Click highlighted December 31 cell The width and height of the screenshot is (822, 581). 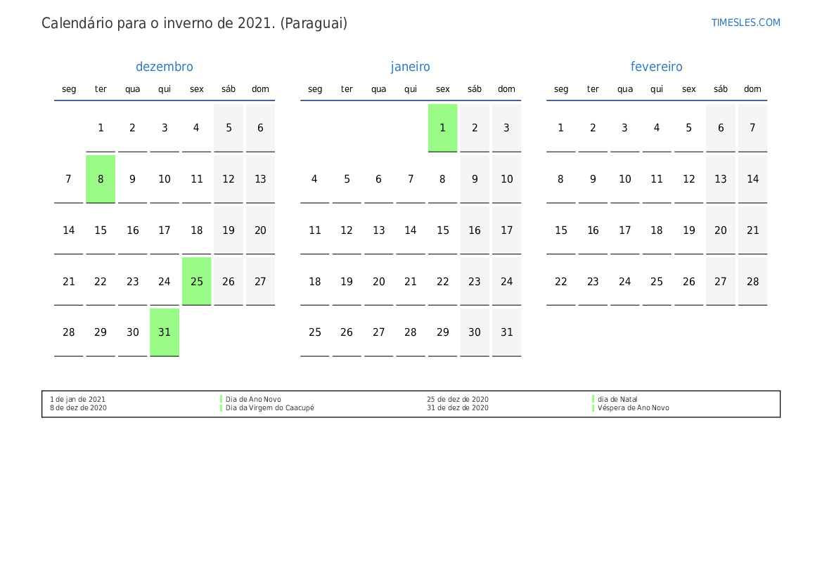click(165, 332)
